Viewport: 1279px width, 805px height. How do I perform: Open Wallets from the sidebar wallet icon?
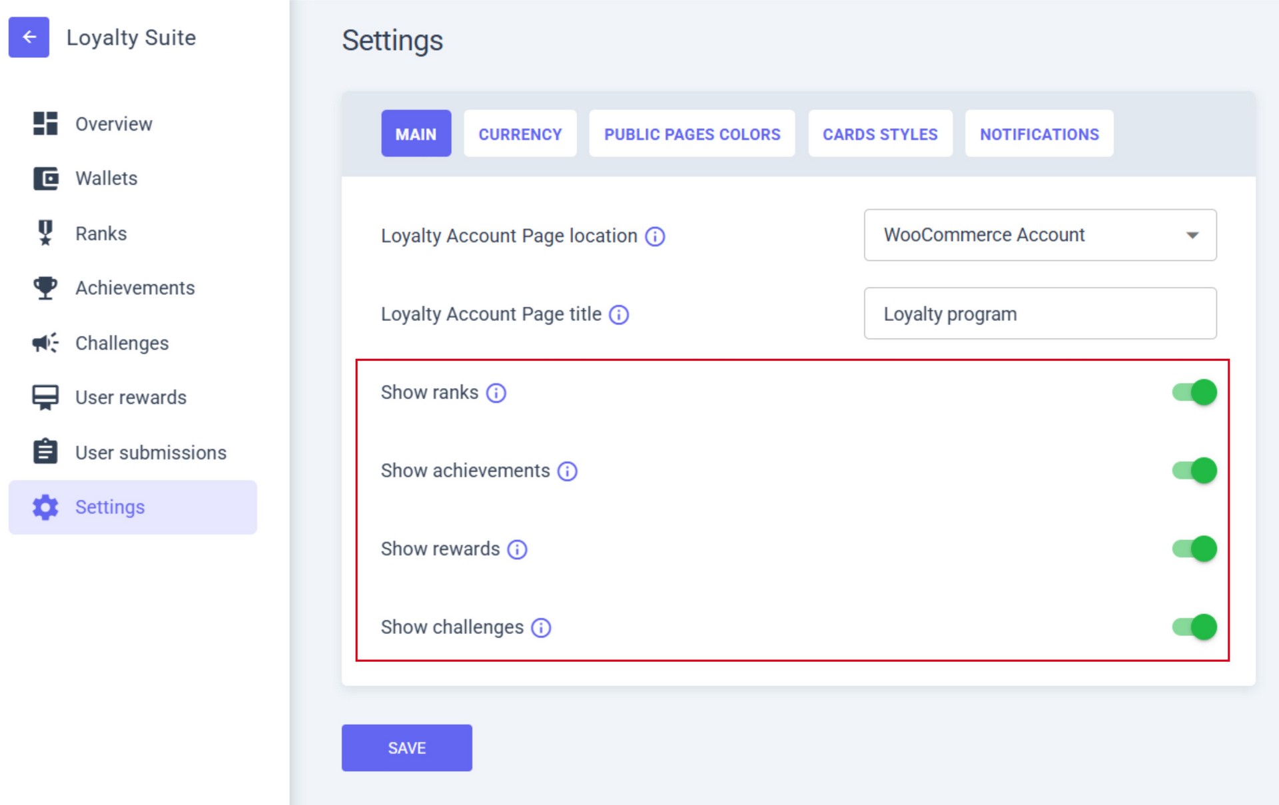click(45, 178)
